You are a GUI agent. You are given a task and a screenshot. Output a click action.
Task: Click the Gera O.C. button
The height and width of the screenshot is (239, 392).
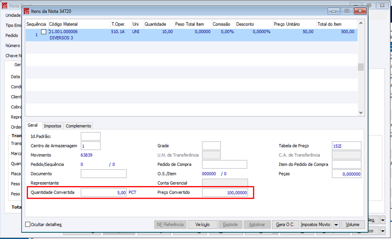pos(285,225)
